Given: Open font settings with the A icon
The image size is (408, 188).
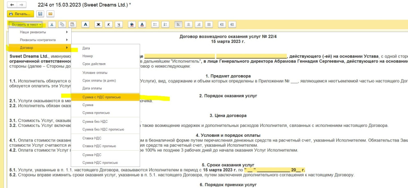Looking at the screenshot, I should pos(85,24).
